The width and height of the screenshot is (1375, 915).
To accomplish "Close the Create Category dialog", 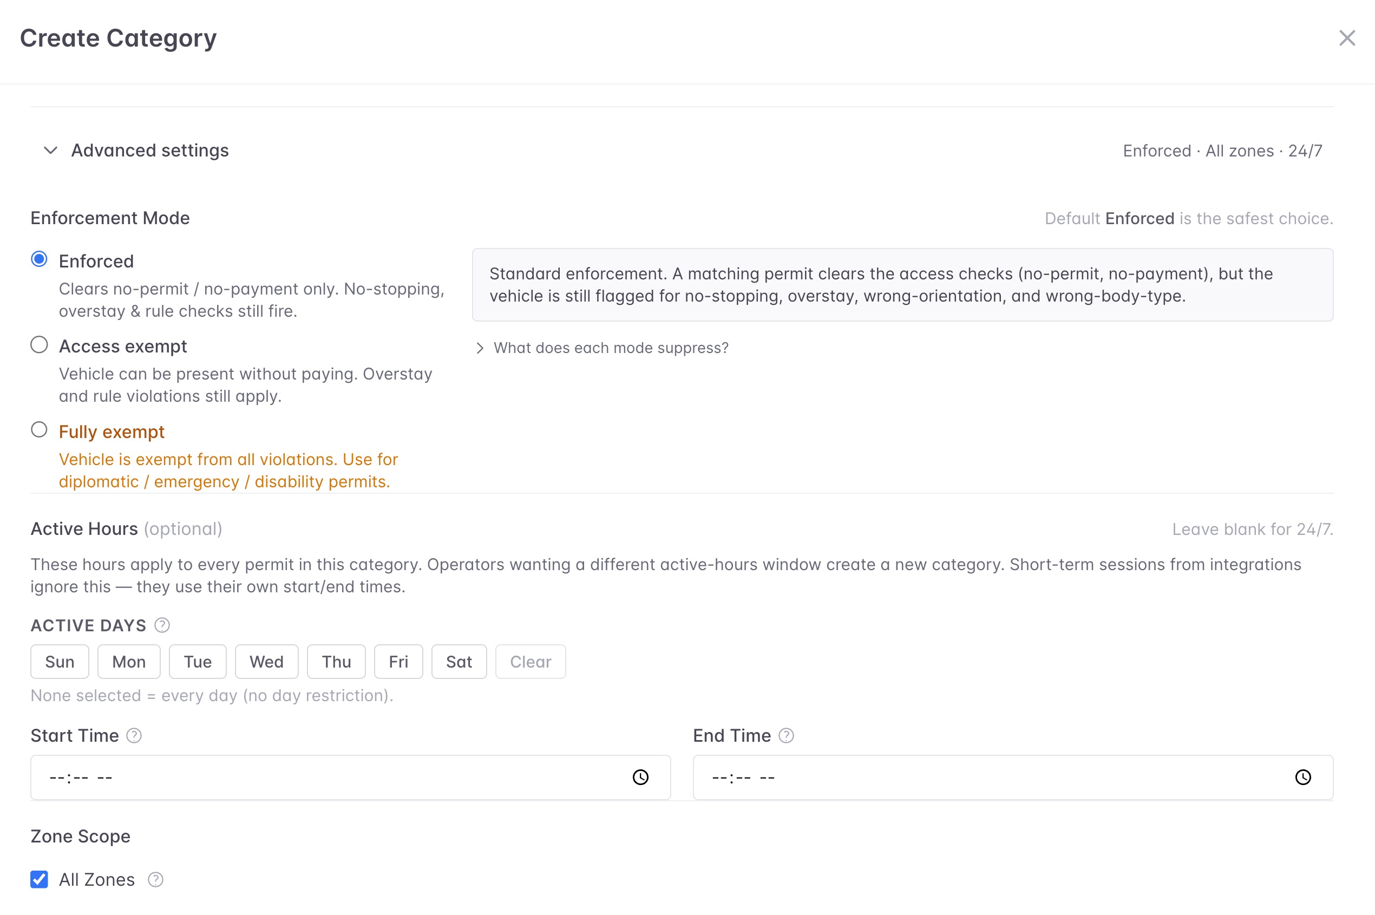I will click(1346, 38).
